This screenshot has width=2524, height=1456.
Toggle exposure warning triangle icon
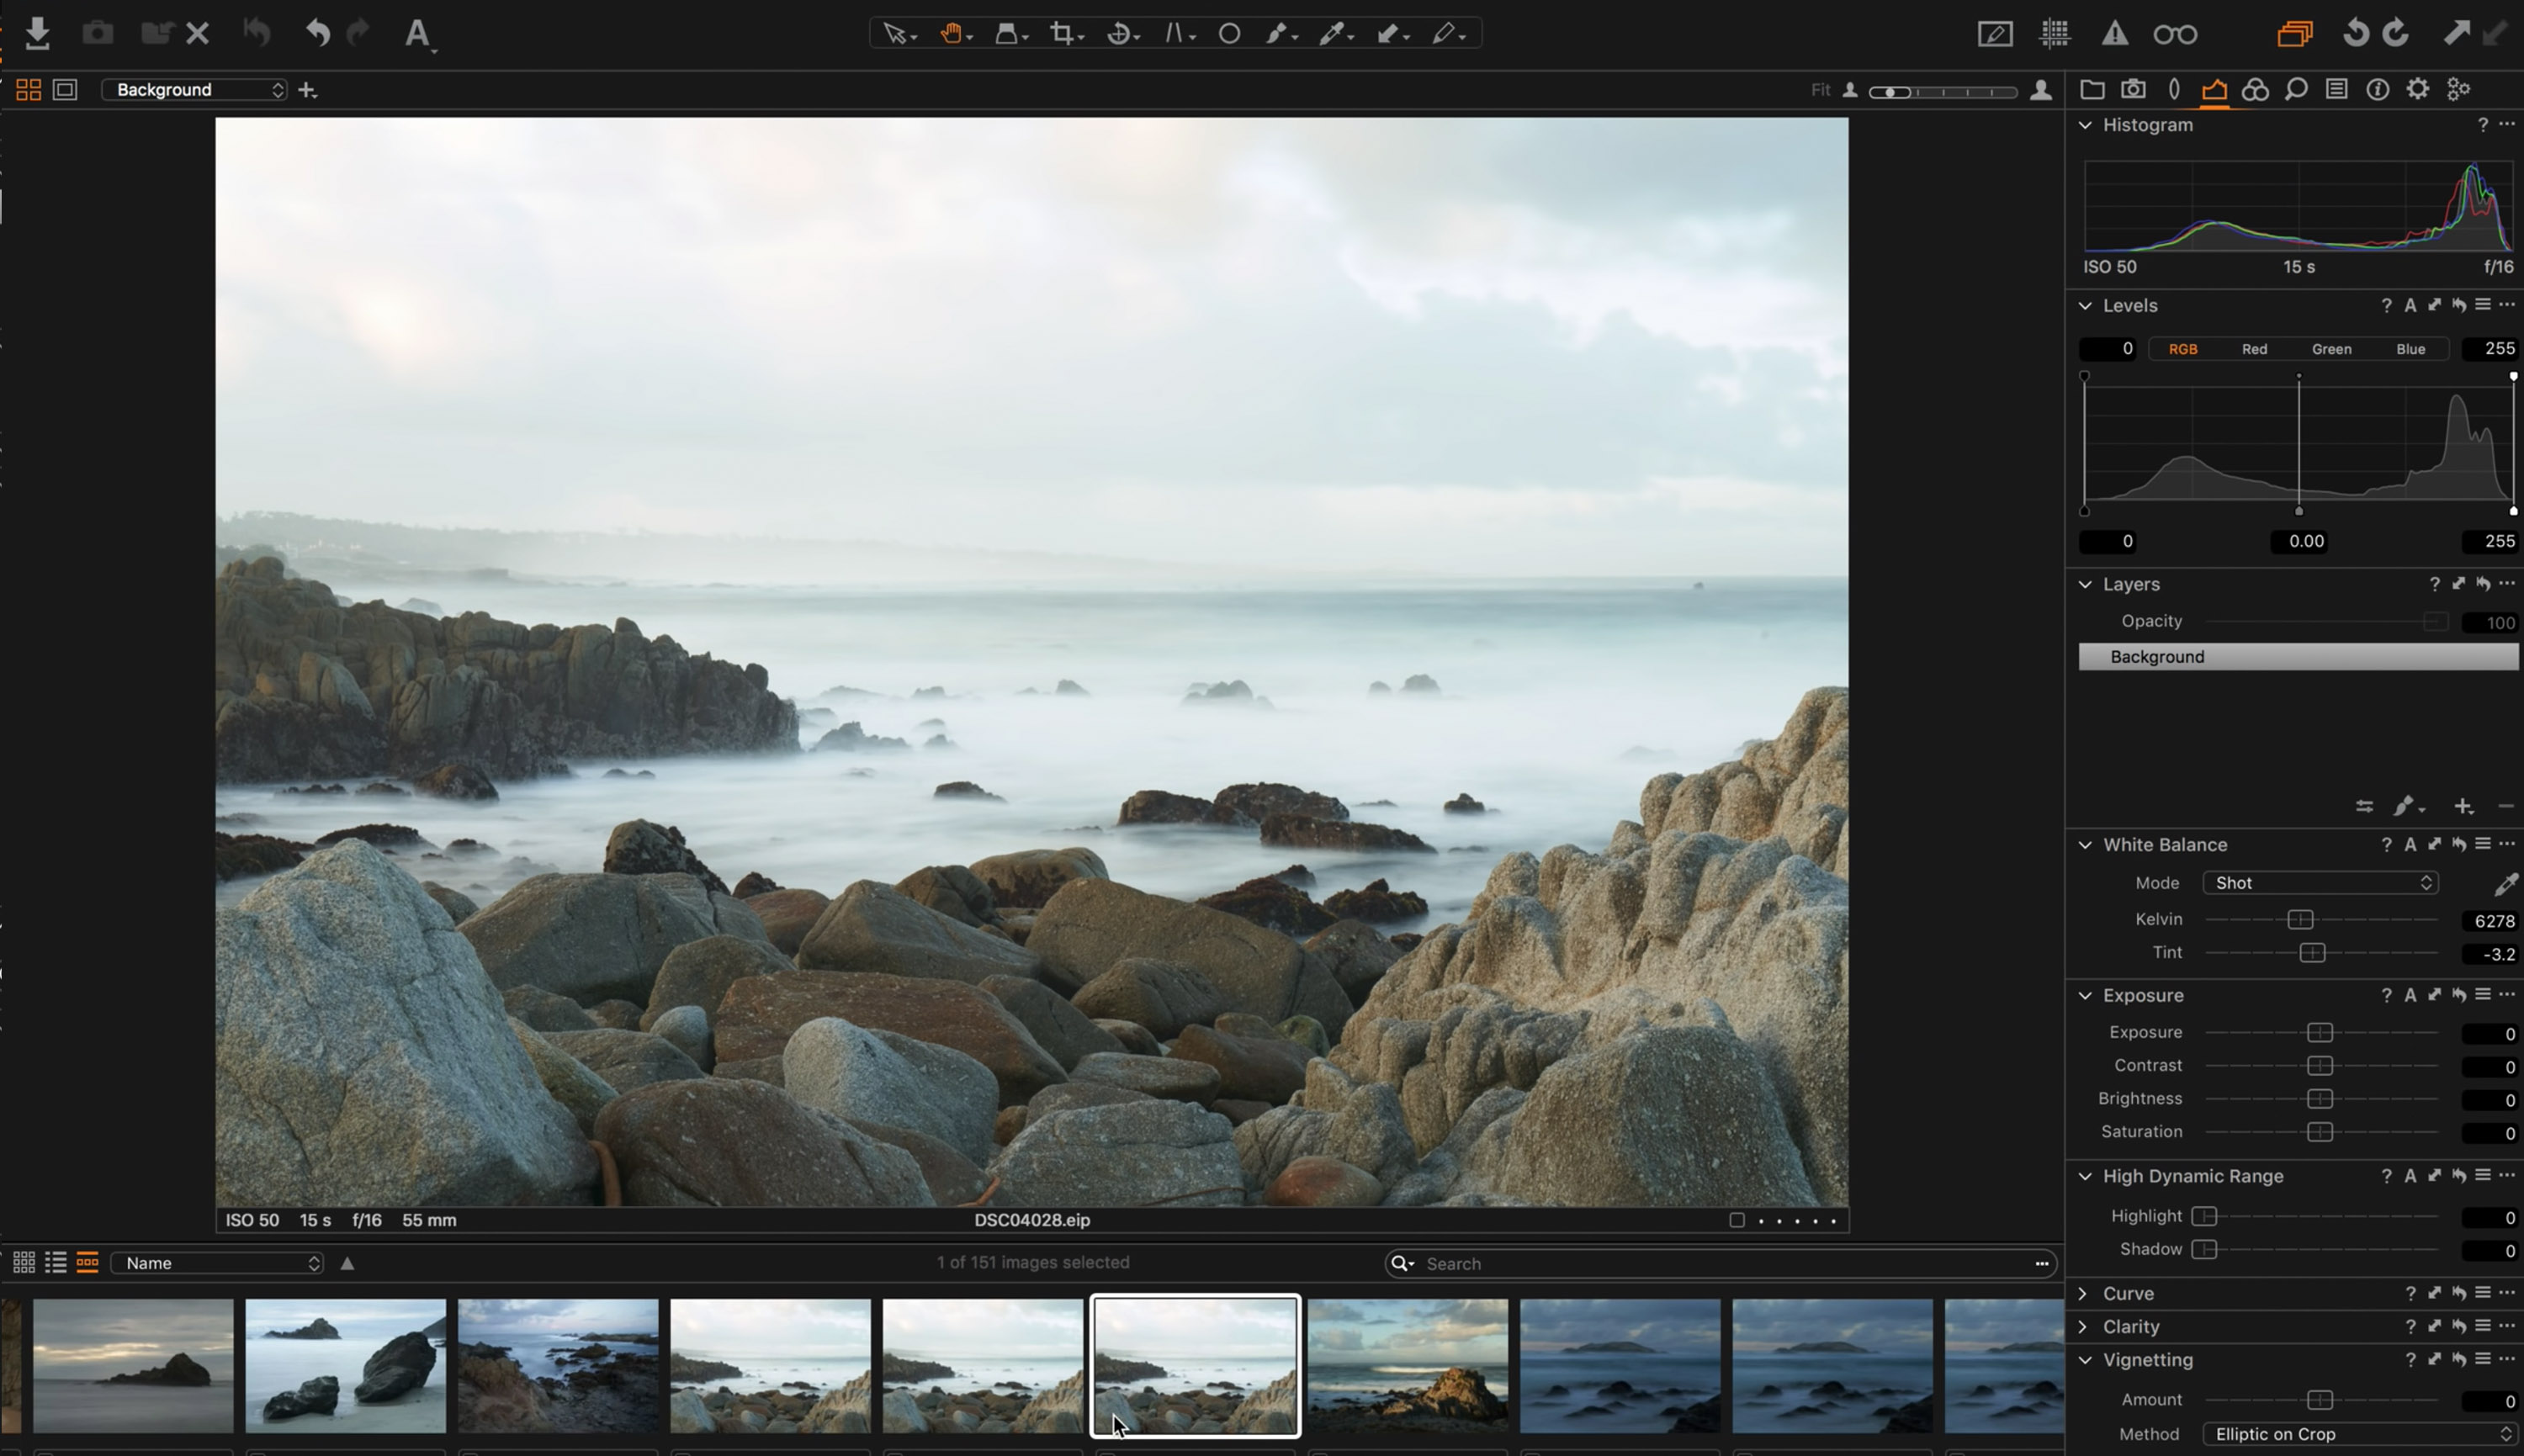pos(2114,34)
